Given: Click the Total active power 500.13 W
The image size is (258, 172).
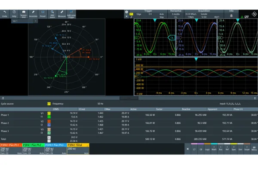Looking at the screenshot, I should (150, 139).
